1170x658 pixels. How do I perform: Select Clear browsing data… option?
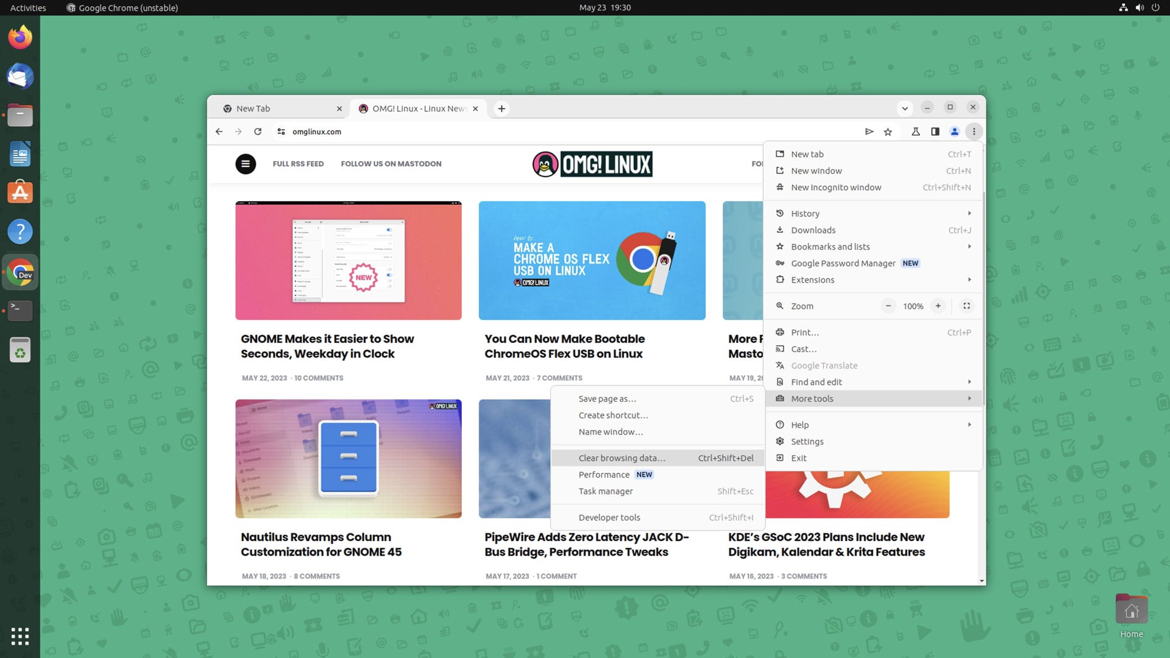pos(658,458)
